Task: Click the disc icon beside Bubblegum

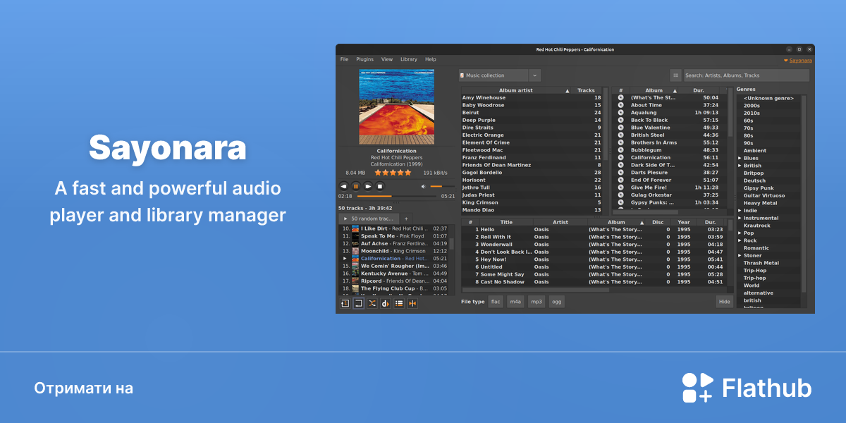Action: pyautogui.click(x=620, y=150)
